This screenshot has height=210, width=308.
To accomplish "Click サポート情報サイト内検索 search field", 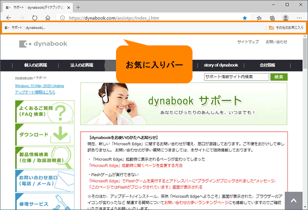I will [x=237, y=77].
